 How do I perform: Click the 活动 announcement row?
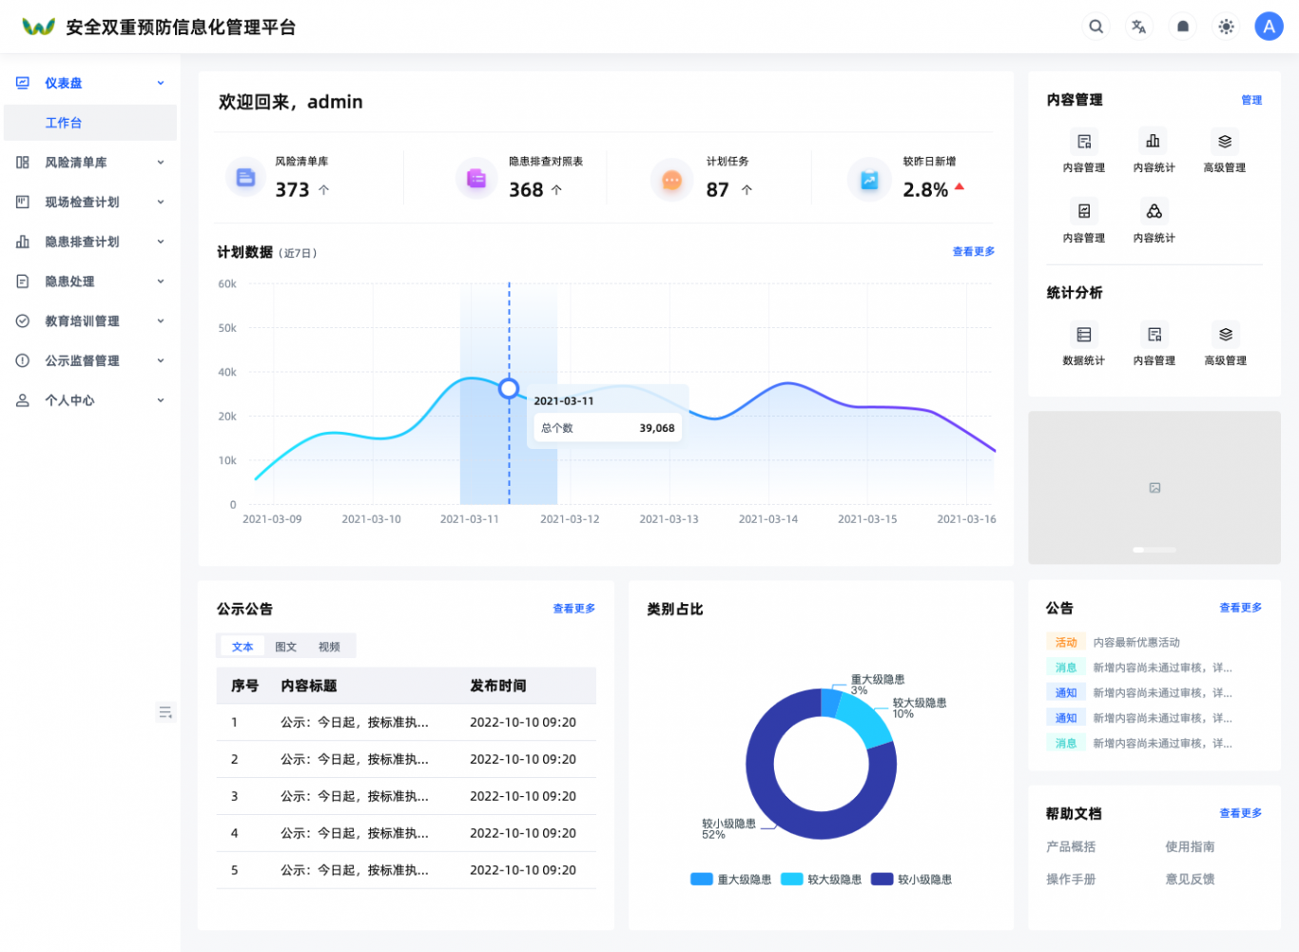[x=1154, y=643]
